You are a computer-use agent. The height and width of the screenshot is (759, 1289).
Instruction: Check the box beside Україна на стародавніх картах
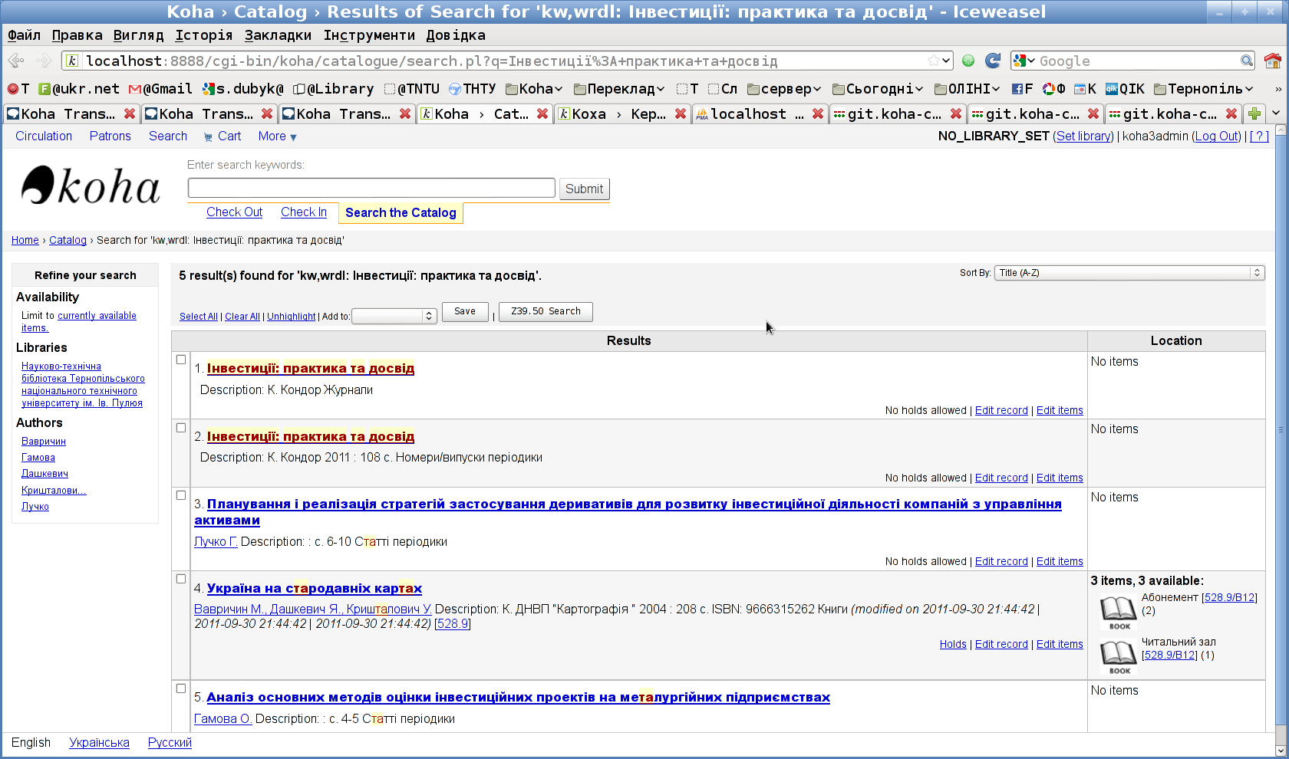coord(181,579)
